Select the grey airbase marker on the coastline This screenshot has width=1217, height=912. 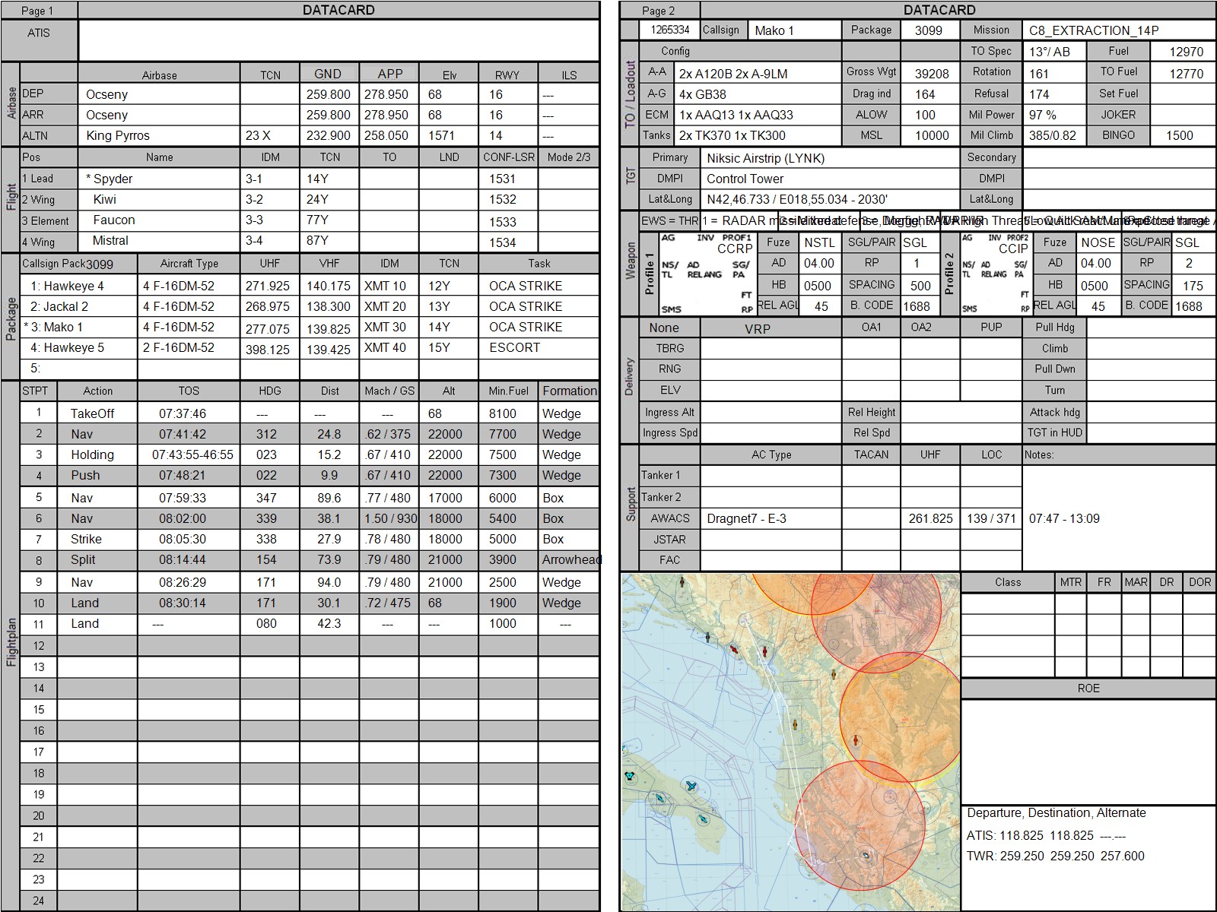click(x=709, y=637)
